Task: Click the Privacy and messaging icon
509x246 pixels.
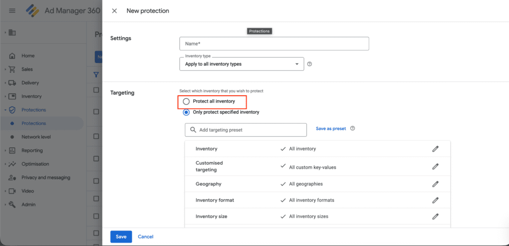Action: click(x=12, y=178)
